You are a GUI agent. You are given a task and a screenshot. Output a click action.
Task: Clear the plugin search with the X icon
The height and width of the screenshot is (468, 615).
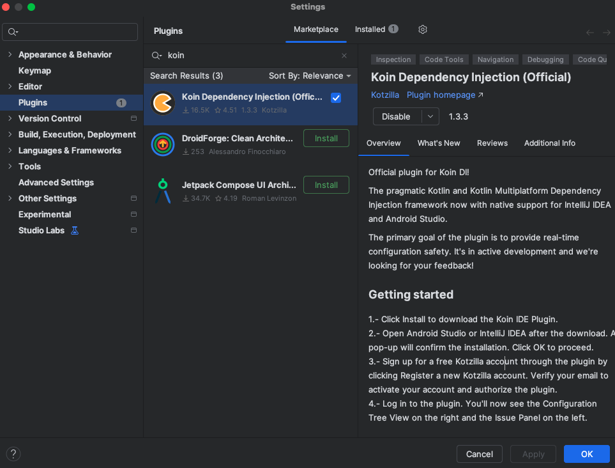[x=344, y=56]
